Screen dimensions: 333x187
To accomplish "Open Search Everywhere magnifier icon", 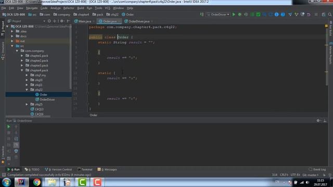I will point(330,15).
